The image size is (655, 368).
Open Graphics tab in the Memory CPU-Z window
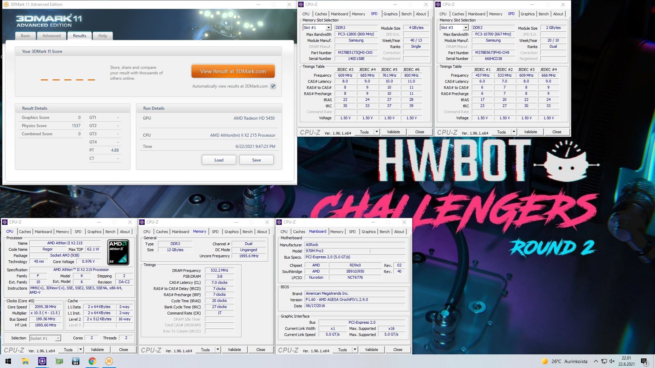tap(231, 232)
